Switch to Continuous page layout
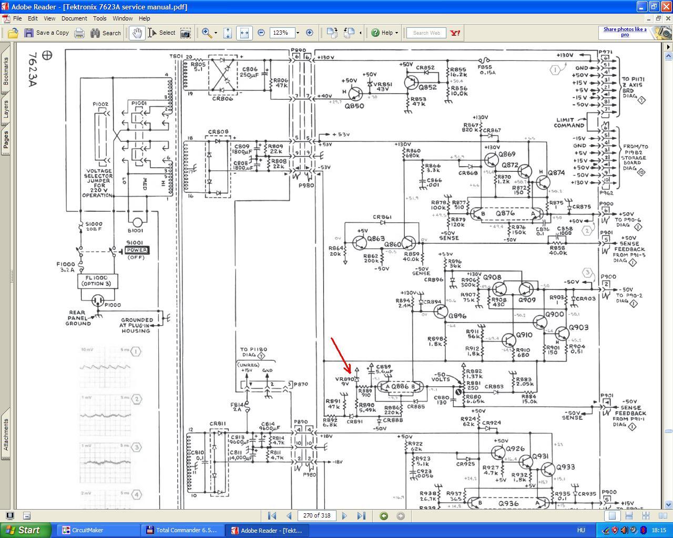Viewport: 673px width, 538px height. click(x=629, y=515)
